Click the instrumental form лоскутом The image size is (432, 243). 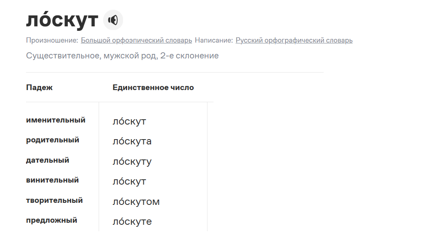point(136,202)
